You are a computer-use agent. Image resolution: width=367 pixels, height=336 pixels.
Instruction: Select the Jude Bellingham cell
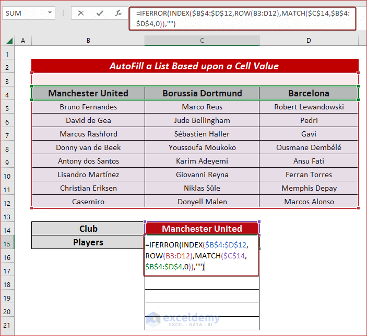[x=202, y=120]
